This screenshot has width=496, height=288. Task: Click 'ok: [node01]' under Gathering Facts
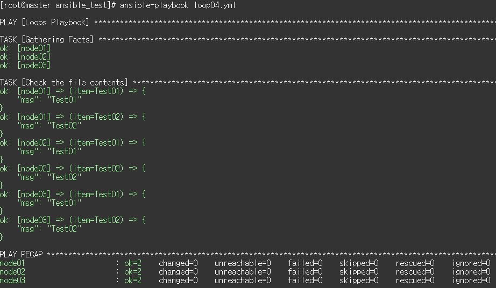coord(25,48)
